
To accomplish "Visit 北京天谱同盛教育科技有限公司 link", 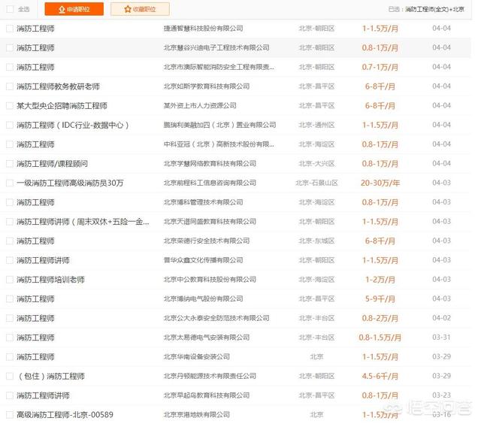I will pyautogui.click(x=210, y=222).
